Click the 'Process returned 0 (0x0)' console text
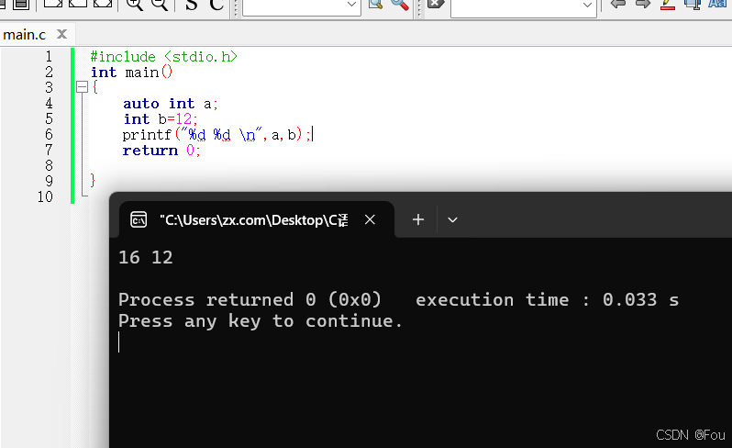The height and width of the screenshot is (448, 732). pyautogui.click(x=250, y=299)
